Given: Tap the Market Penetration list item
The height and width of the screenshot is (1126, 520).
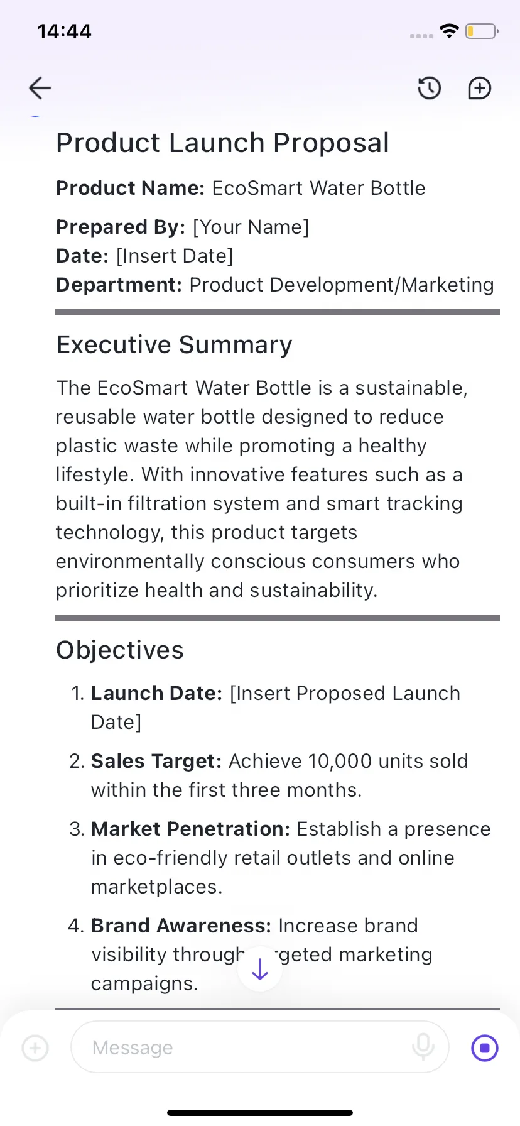Looking at the screenshot, I should [x=280, y=858].
